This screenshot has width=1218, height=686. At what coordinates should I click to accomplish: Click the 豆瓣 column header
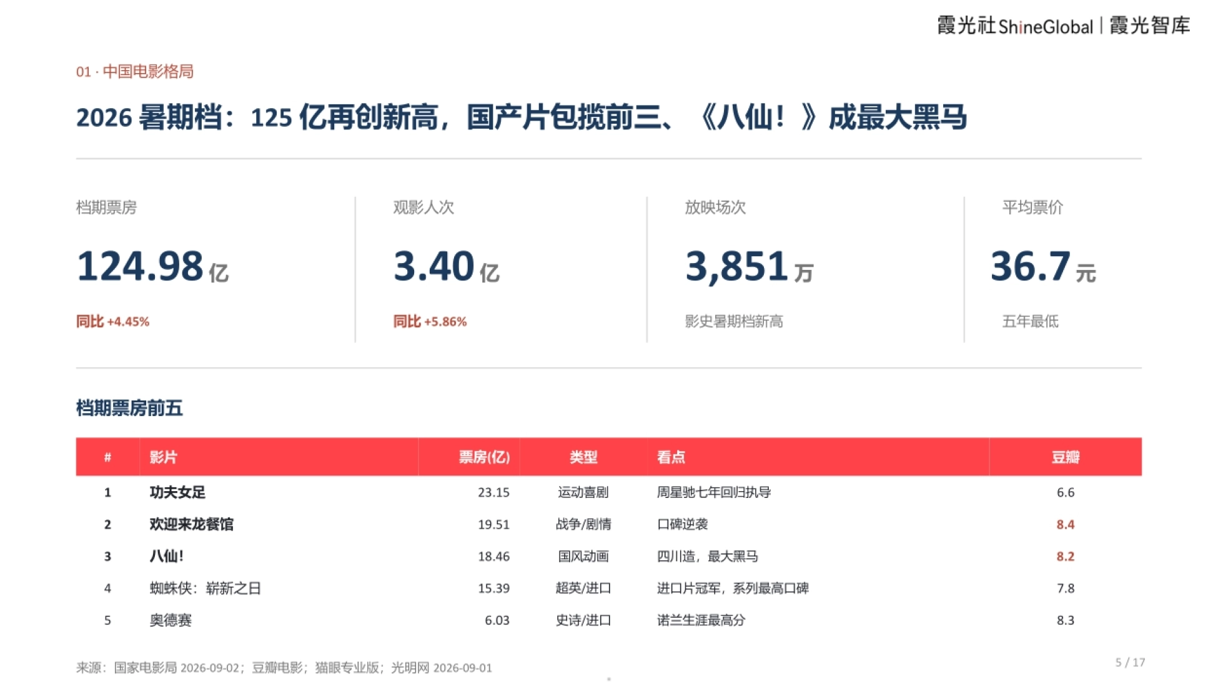click(1066, 457)
